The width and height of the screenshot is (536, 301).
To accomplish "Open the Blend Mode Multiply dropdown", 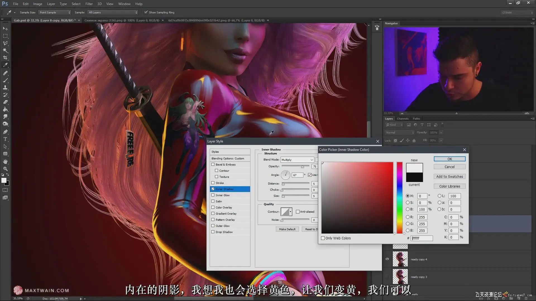I will click(297, 160).
